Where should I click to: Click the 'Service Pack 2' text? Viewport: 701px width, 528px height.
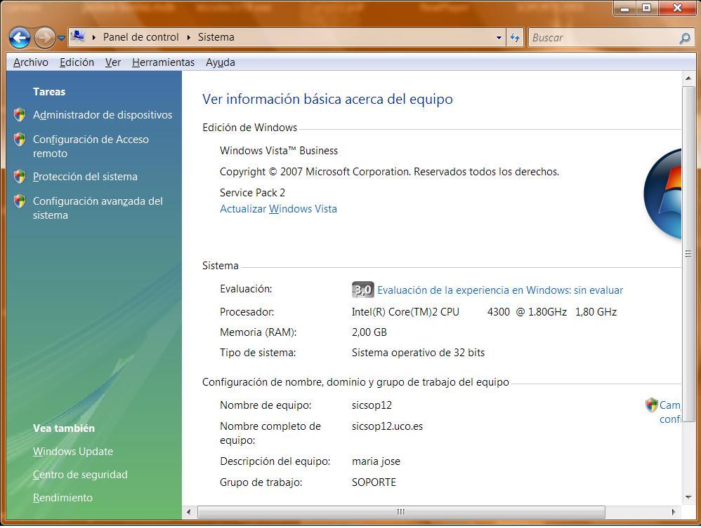click(x=252, y=193)
